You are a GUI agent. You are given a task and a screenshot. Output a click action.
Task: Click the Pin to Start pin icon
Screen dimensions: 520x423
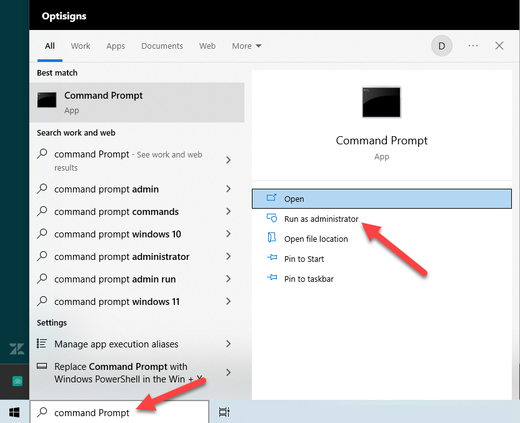click(x=272, y=257)
